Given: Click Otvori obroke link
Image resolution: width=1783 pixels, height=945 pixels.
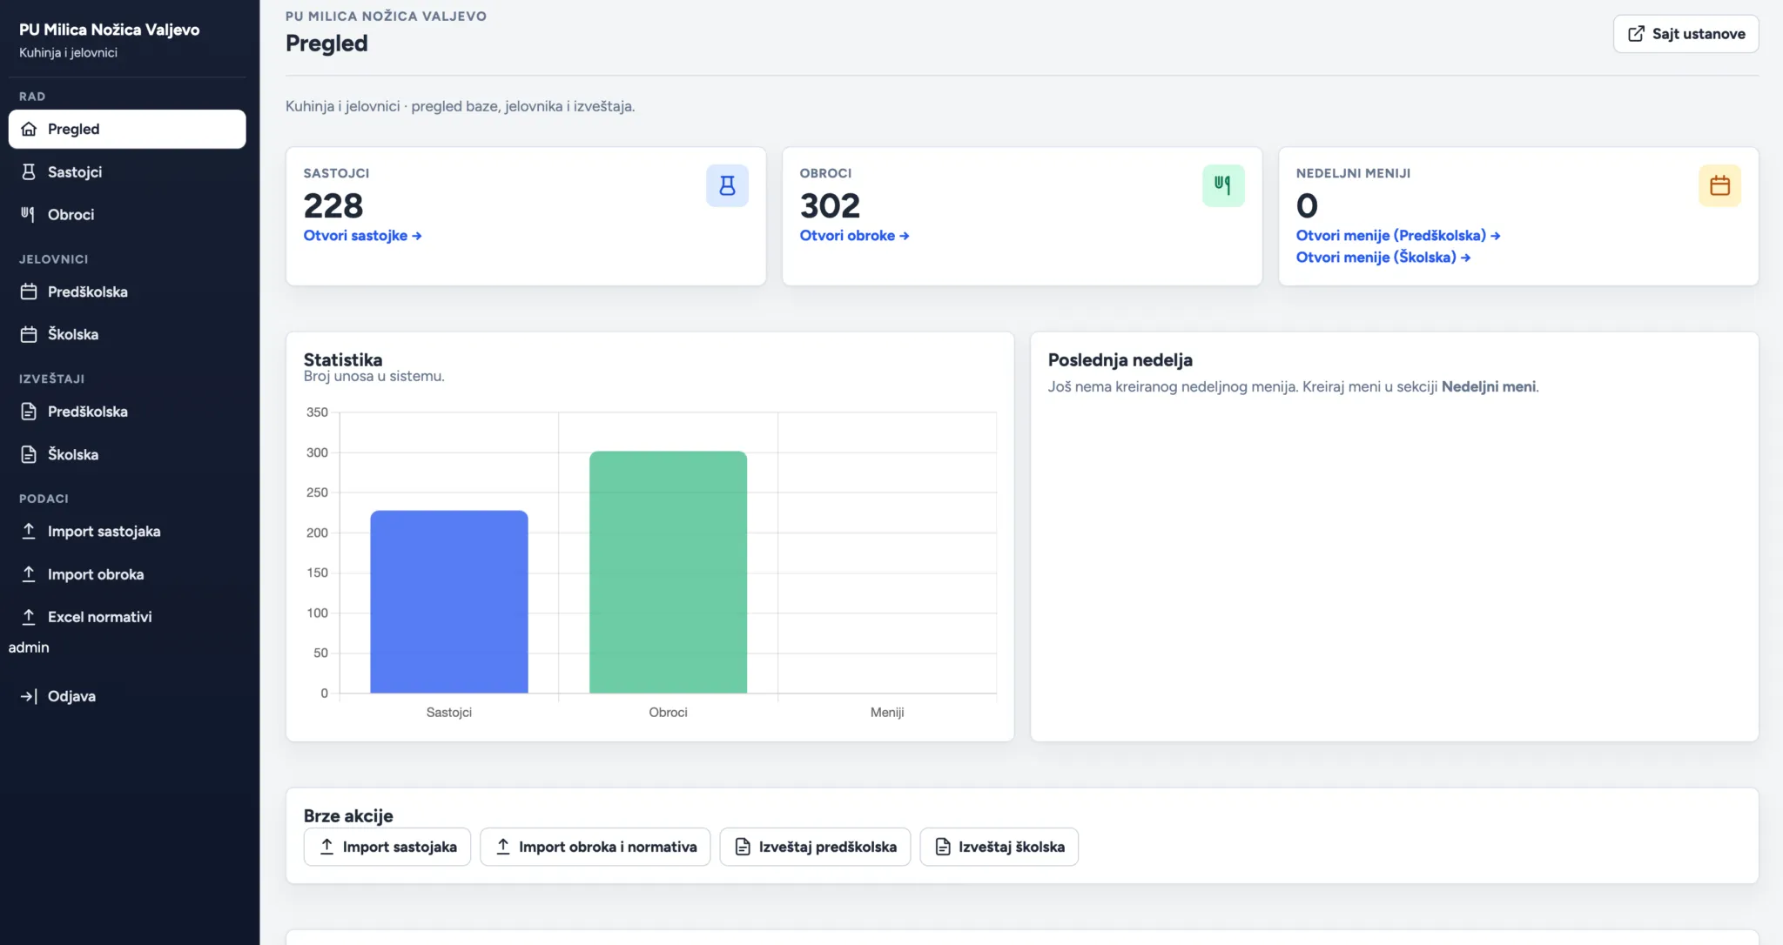Looking at the screenshot, I should [854, 236].
